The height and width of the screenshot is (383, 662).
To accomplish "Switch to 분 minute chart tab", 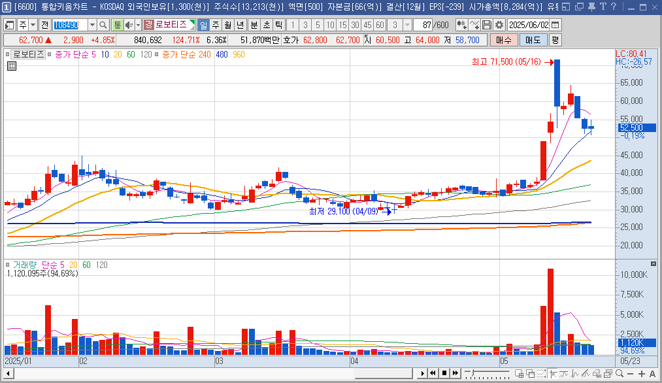I will pos(254,25).
